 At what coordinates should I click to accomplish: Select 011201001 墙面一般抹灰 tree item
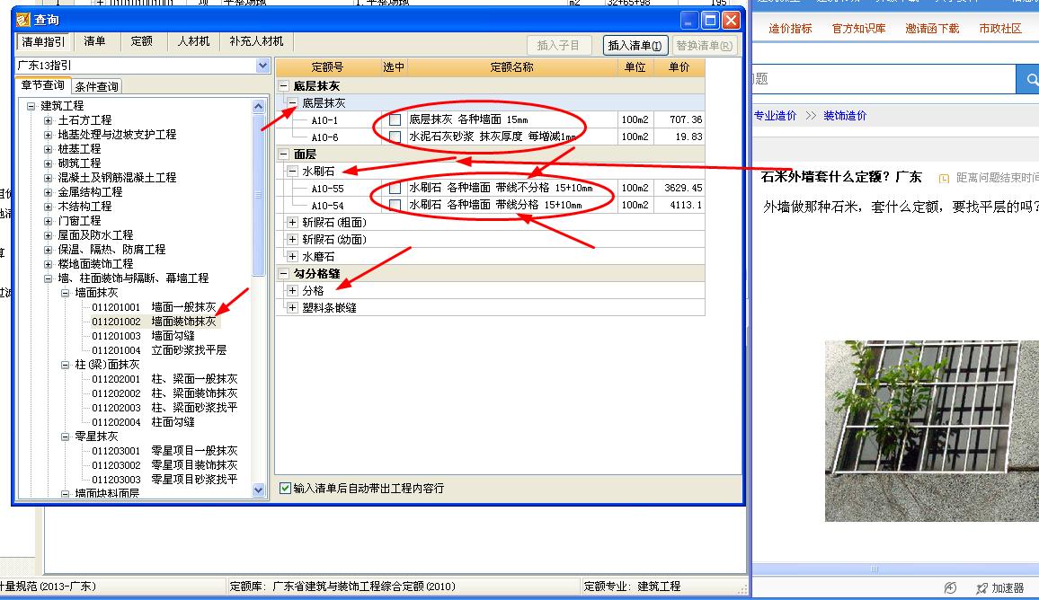click(154, 307)
